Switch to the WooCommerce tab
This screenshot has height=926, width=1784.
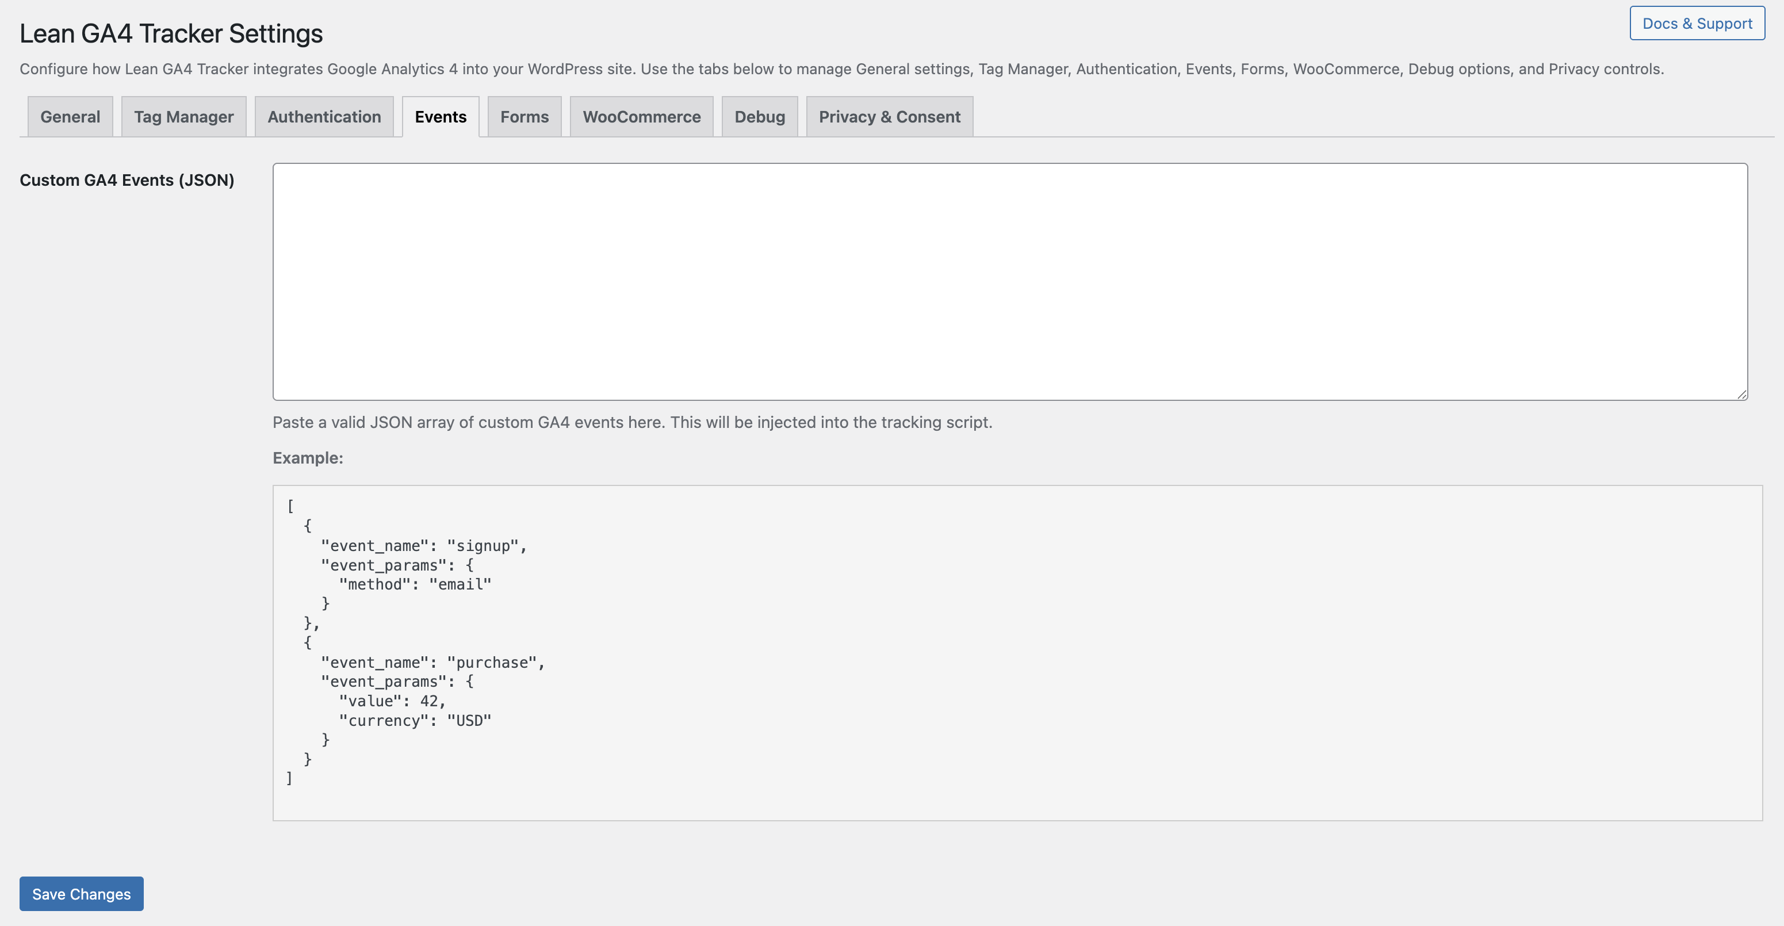click(x=641, y=117)
